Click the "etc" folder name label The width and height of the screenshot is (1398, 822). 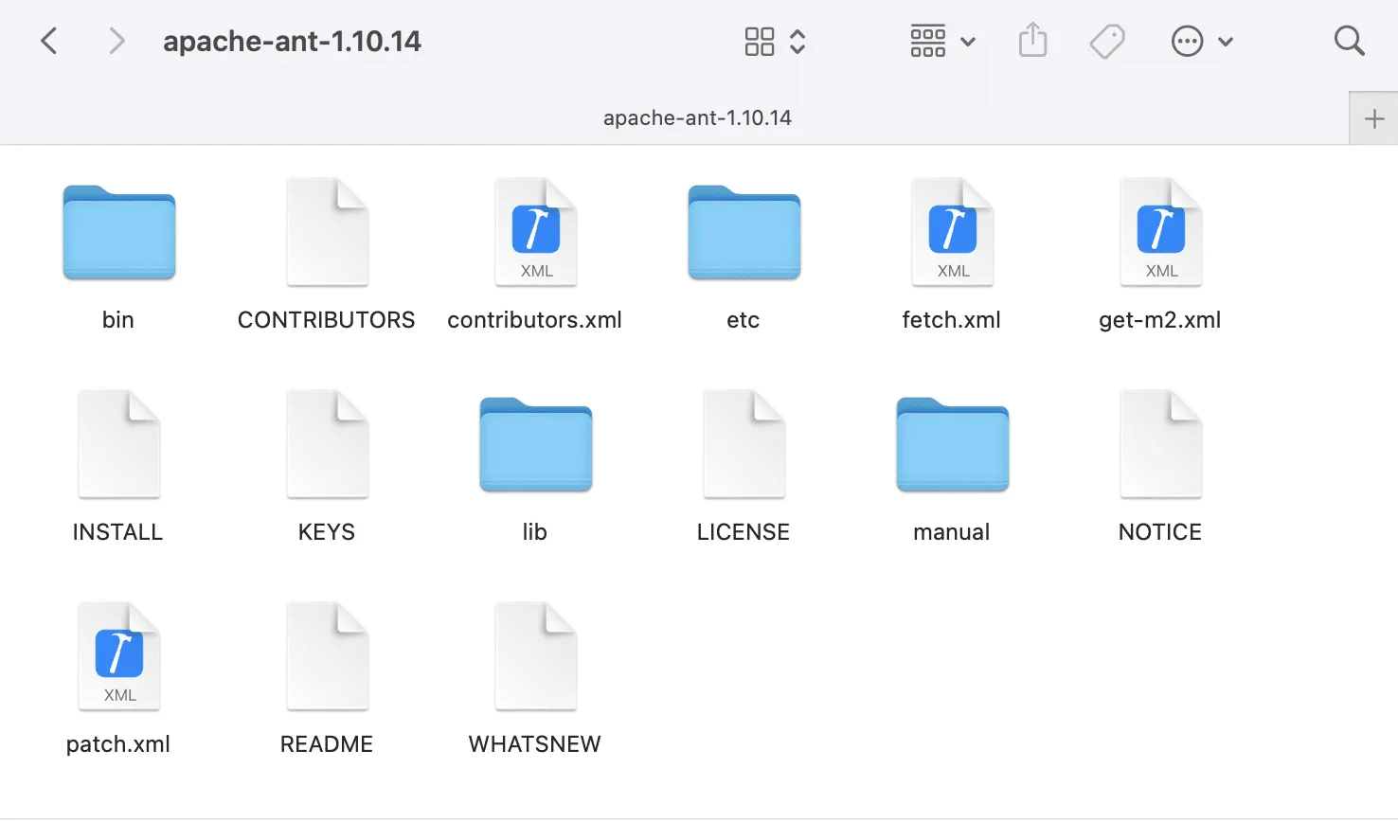[744, 320]
